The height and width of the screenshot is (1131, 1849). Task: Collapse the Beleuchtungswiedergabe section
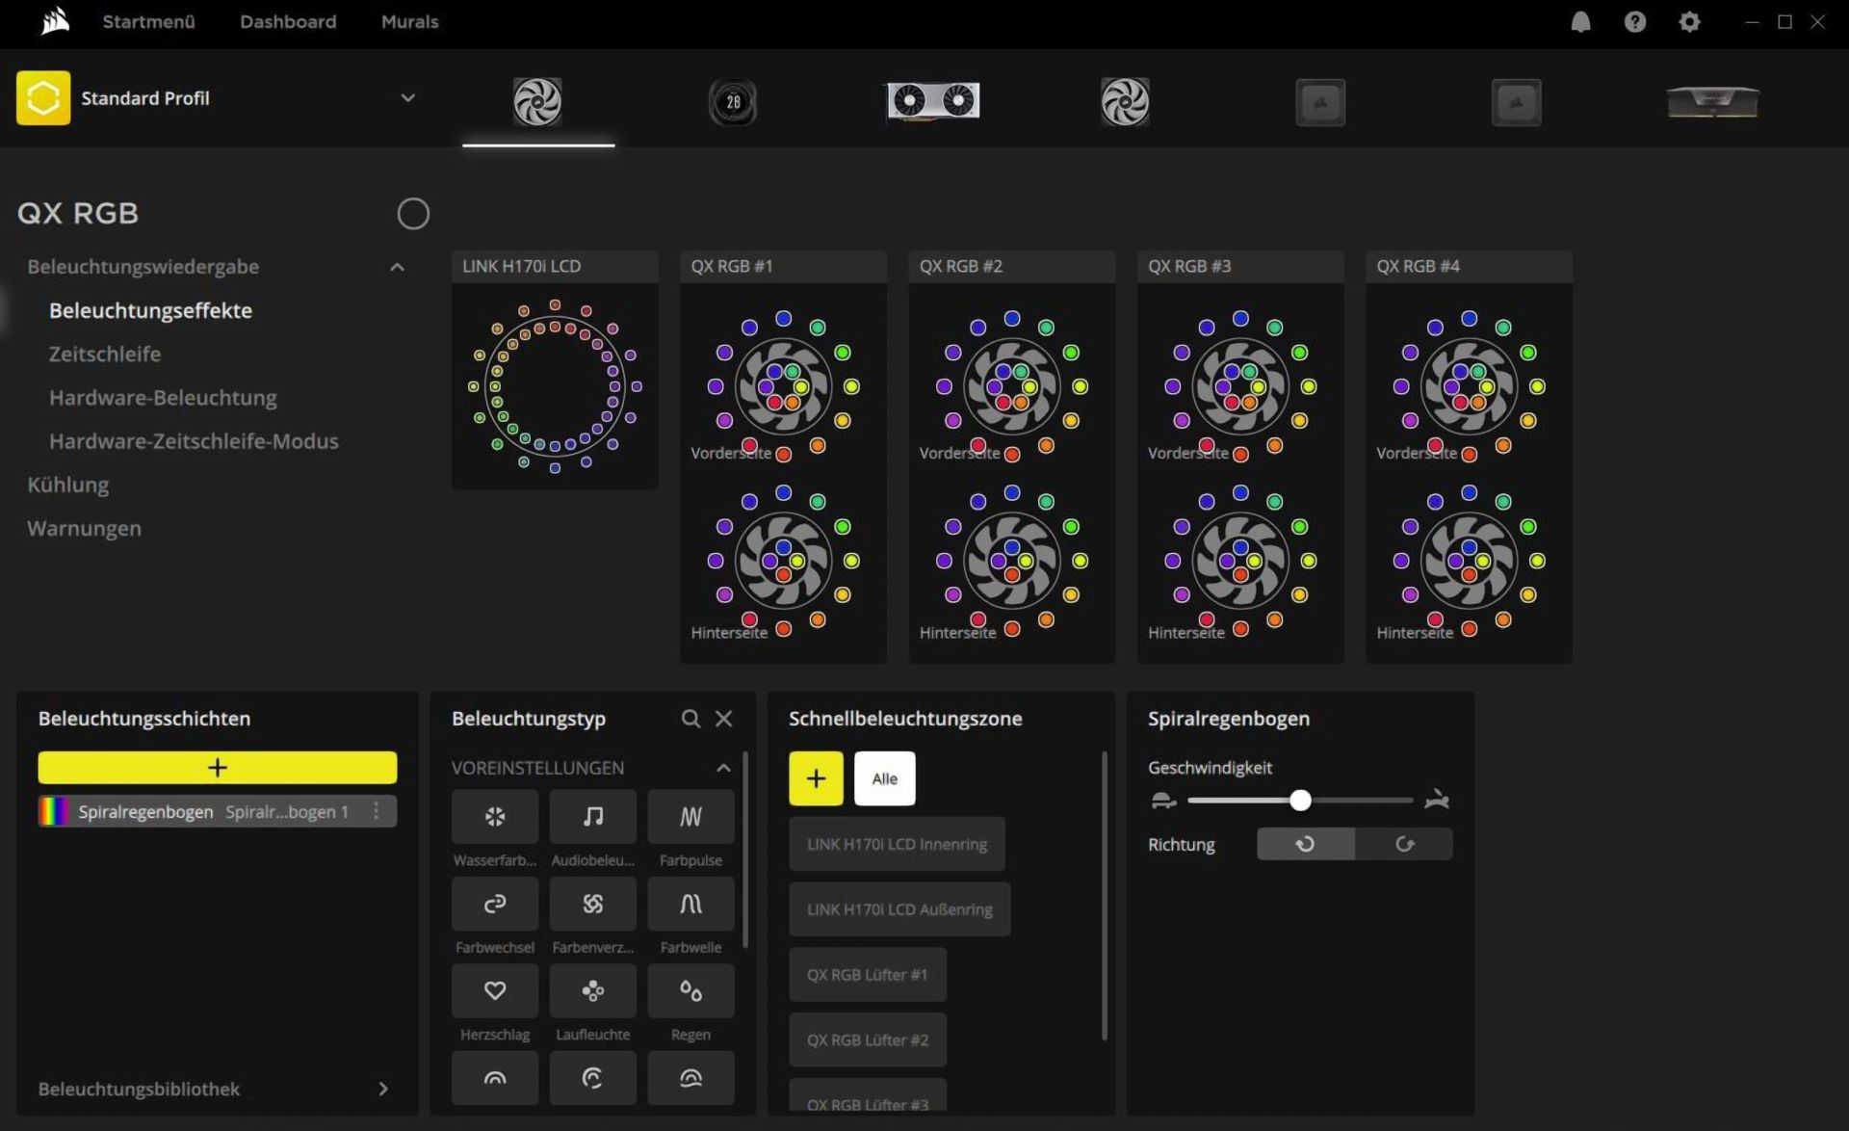[397, 267]
